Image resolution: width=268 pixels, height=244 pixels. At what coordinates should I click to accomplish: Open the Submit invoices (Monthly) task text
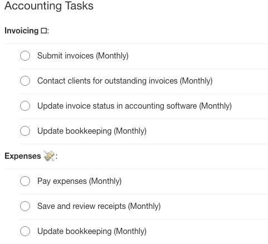(x=83, y=56)
